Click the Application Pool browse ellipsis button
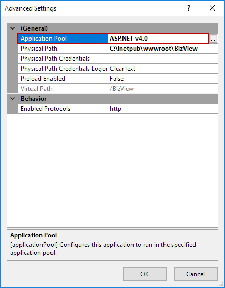Image resolution: width=225 pixels, height=288 pixels. tap(213, 39)
